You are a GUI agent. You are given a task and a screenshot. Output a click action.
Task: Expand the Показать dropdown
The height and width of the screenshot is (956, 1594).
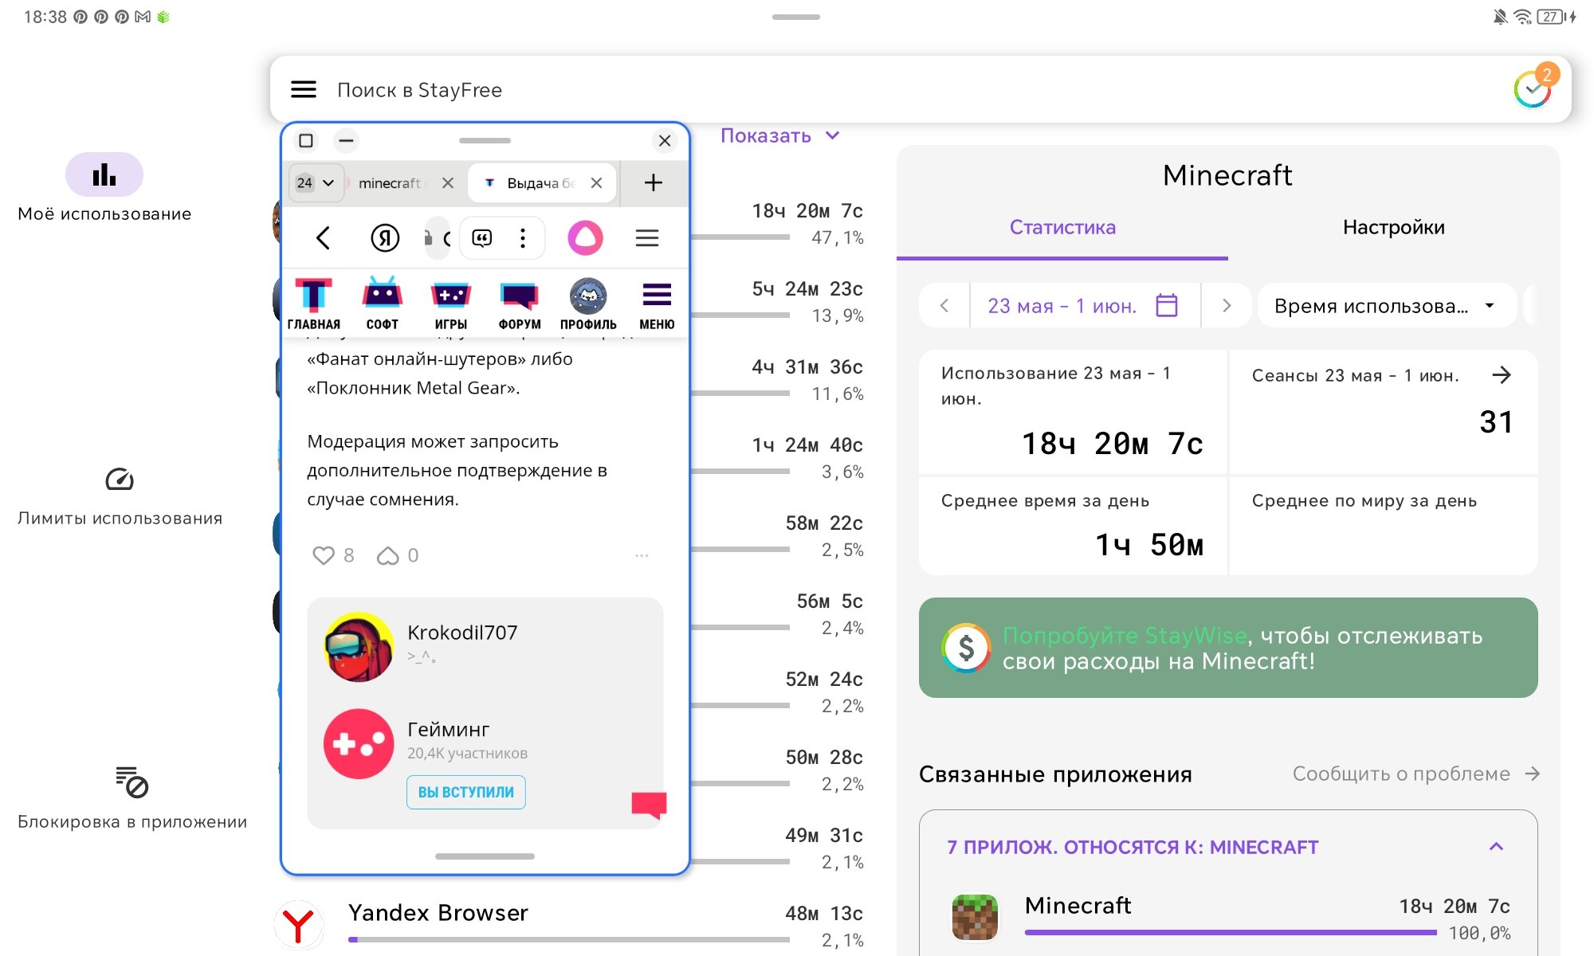coord(780,135)
